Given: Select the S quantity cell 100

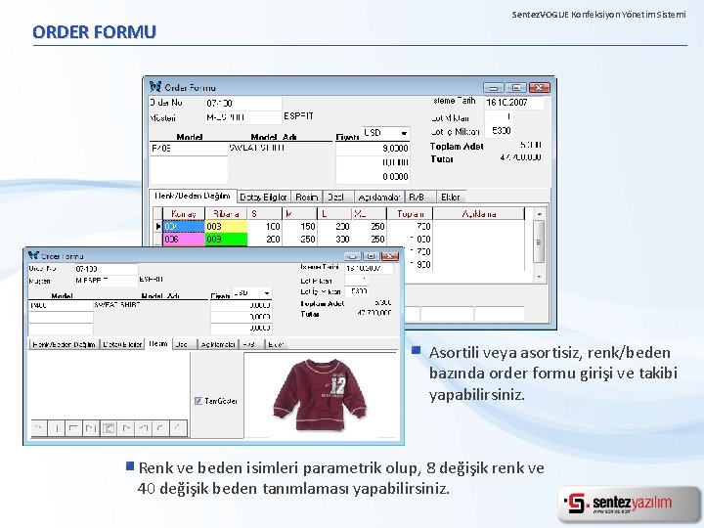Looking at the screenshot, I should pyautogui.click(x=264, y=226).
